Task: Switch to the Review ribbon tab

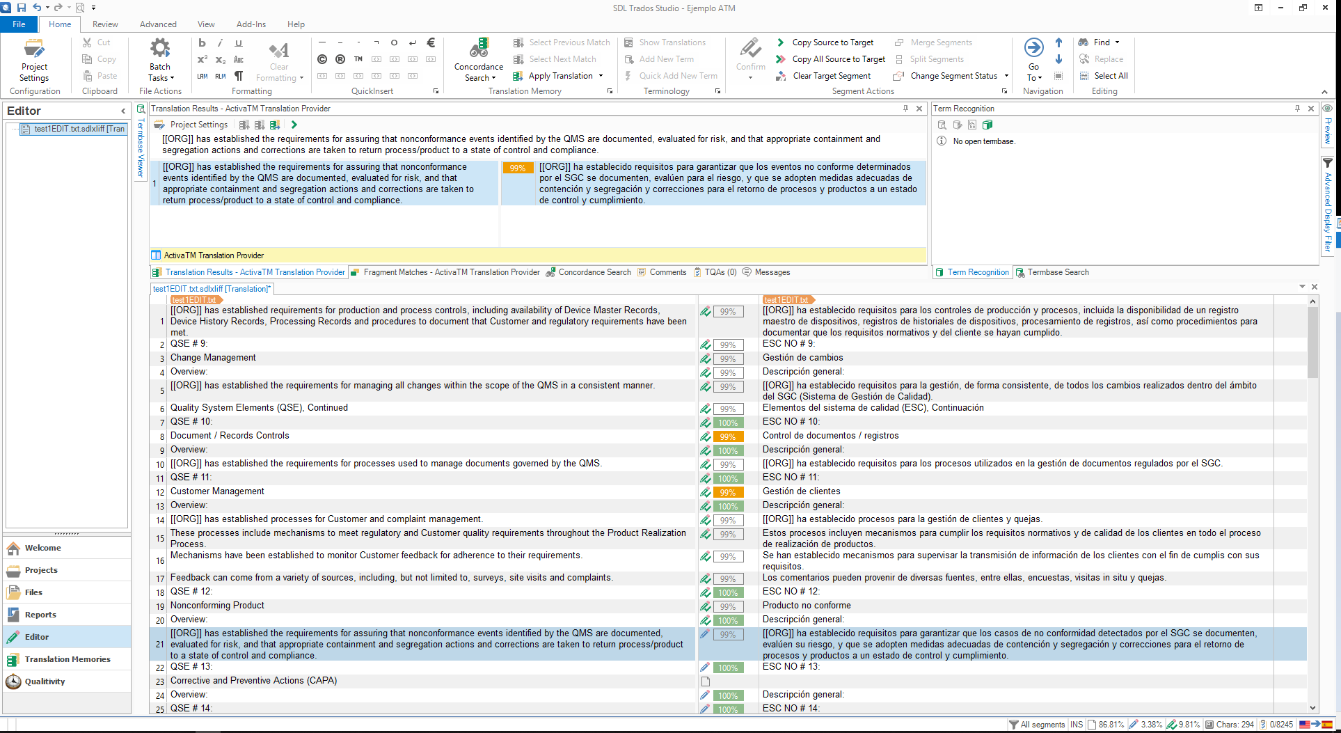Action: tap(105, 24)
